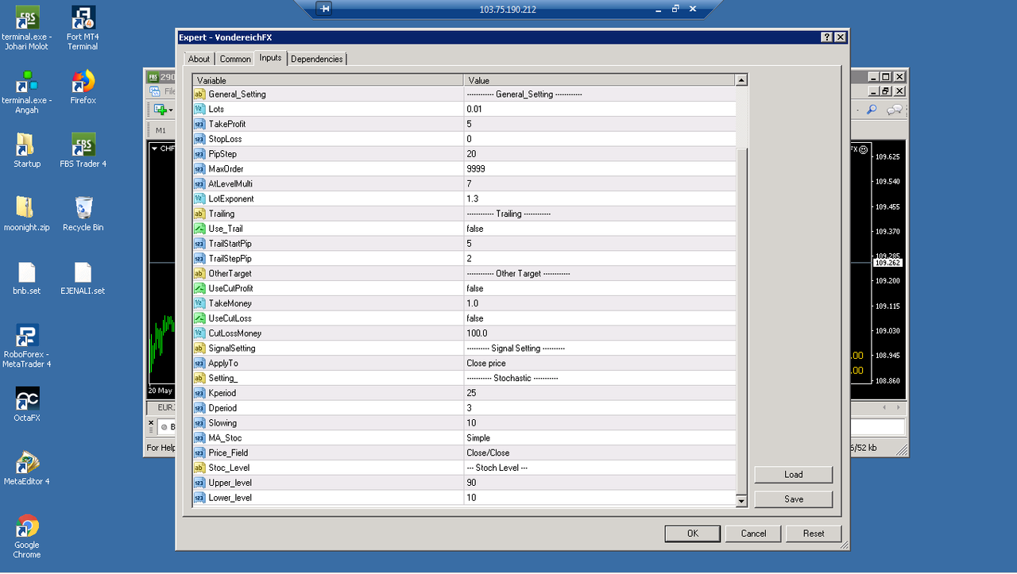The height and width of the screenshot is (574, 1017).
Task: Click the scroll down arrow of the inputs list
Action: coord(741,501)
